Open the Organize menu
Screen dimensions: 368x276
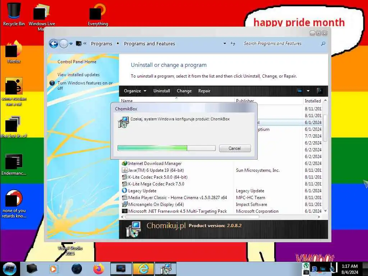coord(135,91)
